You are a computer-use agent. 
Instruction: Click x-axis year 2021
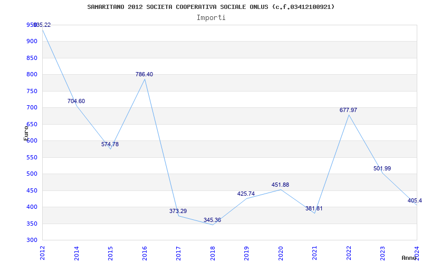click(x=314, y=253)
